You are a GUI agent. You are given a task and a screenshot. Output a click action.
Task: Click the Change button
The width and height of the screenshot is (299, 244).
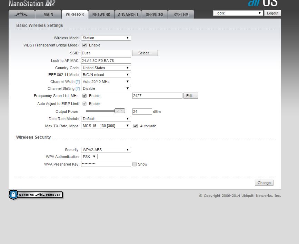pos(264,183)
